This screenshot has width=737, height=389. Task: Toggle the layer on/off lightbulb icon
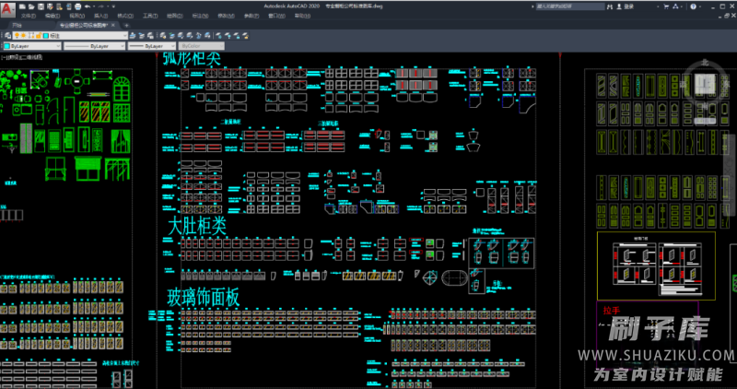coord(17,34)
